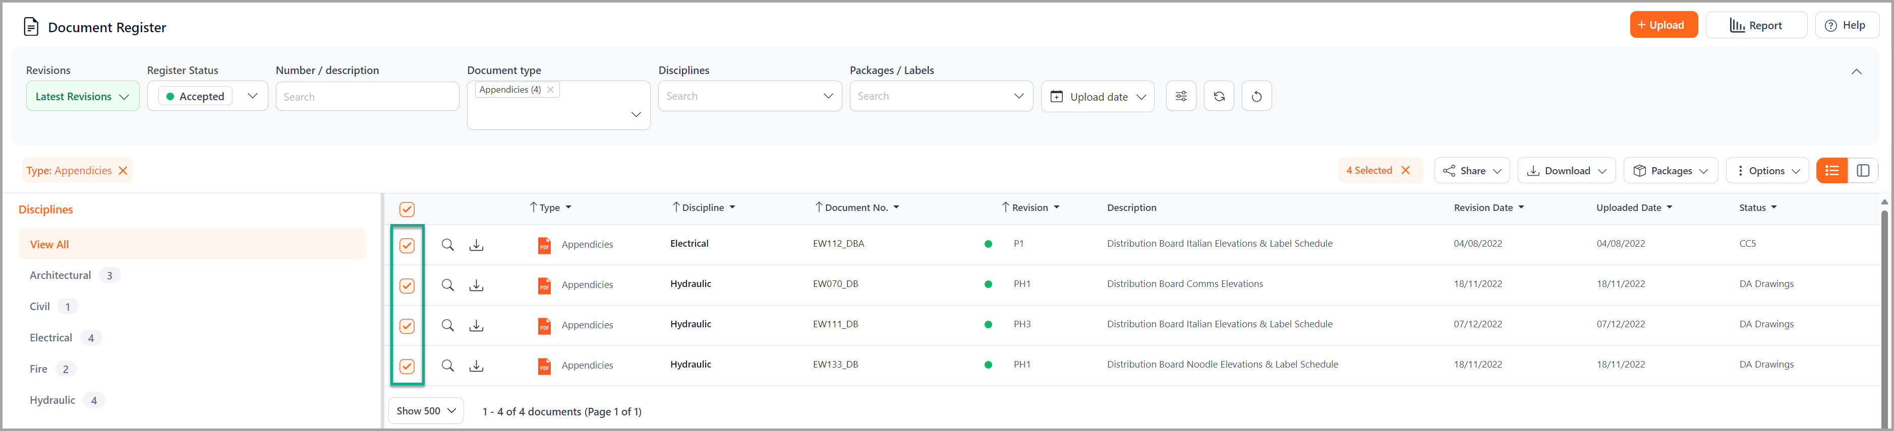1894x431 pixels.
Task: Download the EW111_DB document via row icon
Action: pyautogui.click(x=477, y=325)
